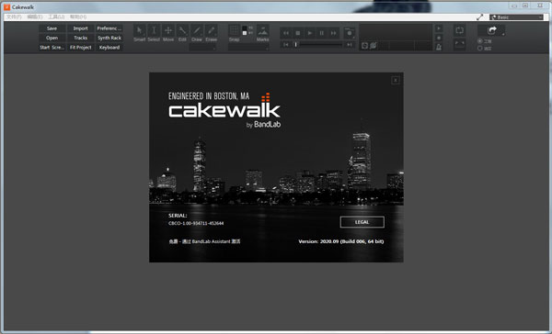Stop playback in the transport

click(298, 33)
